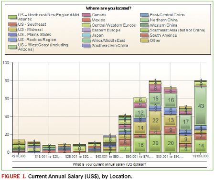Screen dimensions: 215x180
Task: Click the Other legend color box
Action: tap(144, 40)
